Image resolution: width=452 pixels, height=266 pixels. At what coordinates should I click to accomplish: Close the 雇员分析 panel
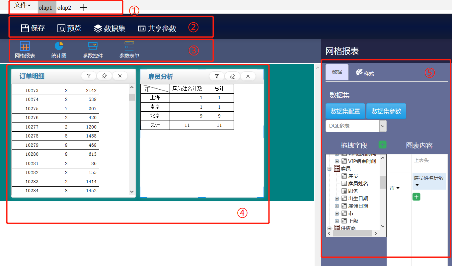click(x=248, y=76)
